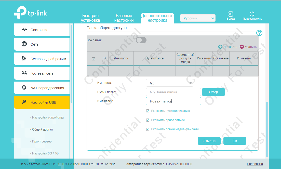
Task: Uncheck 'Включить право записи' checkbox
Action: (148, 120)
